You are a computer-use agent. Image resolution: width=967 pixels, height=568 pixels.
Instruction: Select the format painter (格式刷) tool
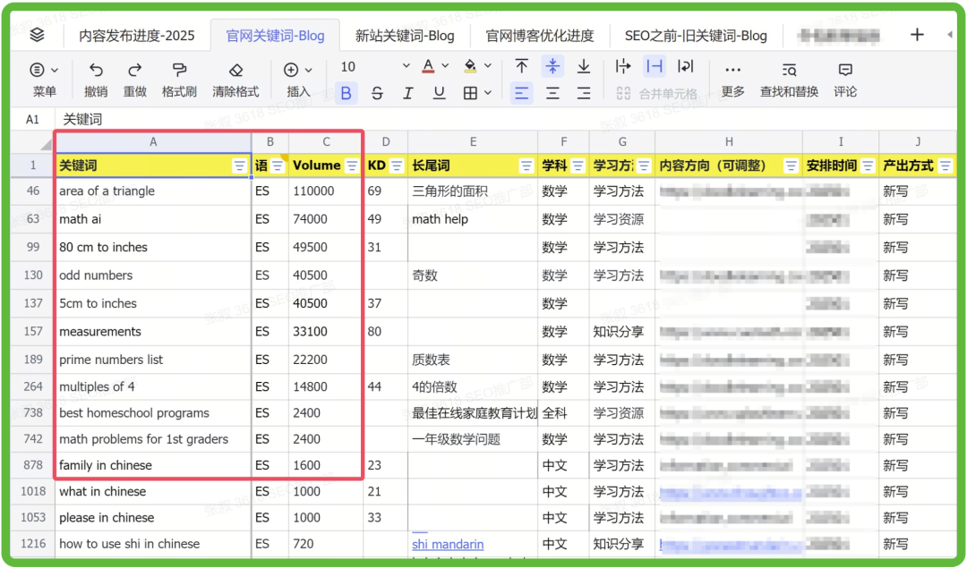click(179, 70)
